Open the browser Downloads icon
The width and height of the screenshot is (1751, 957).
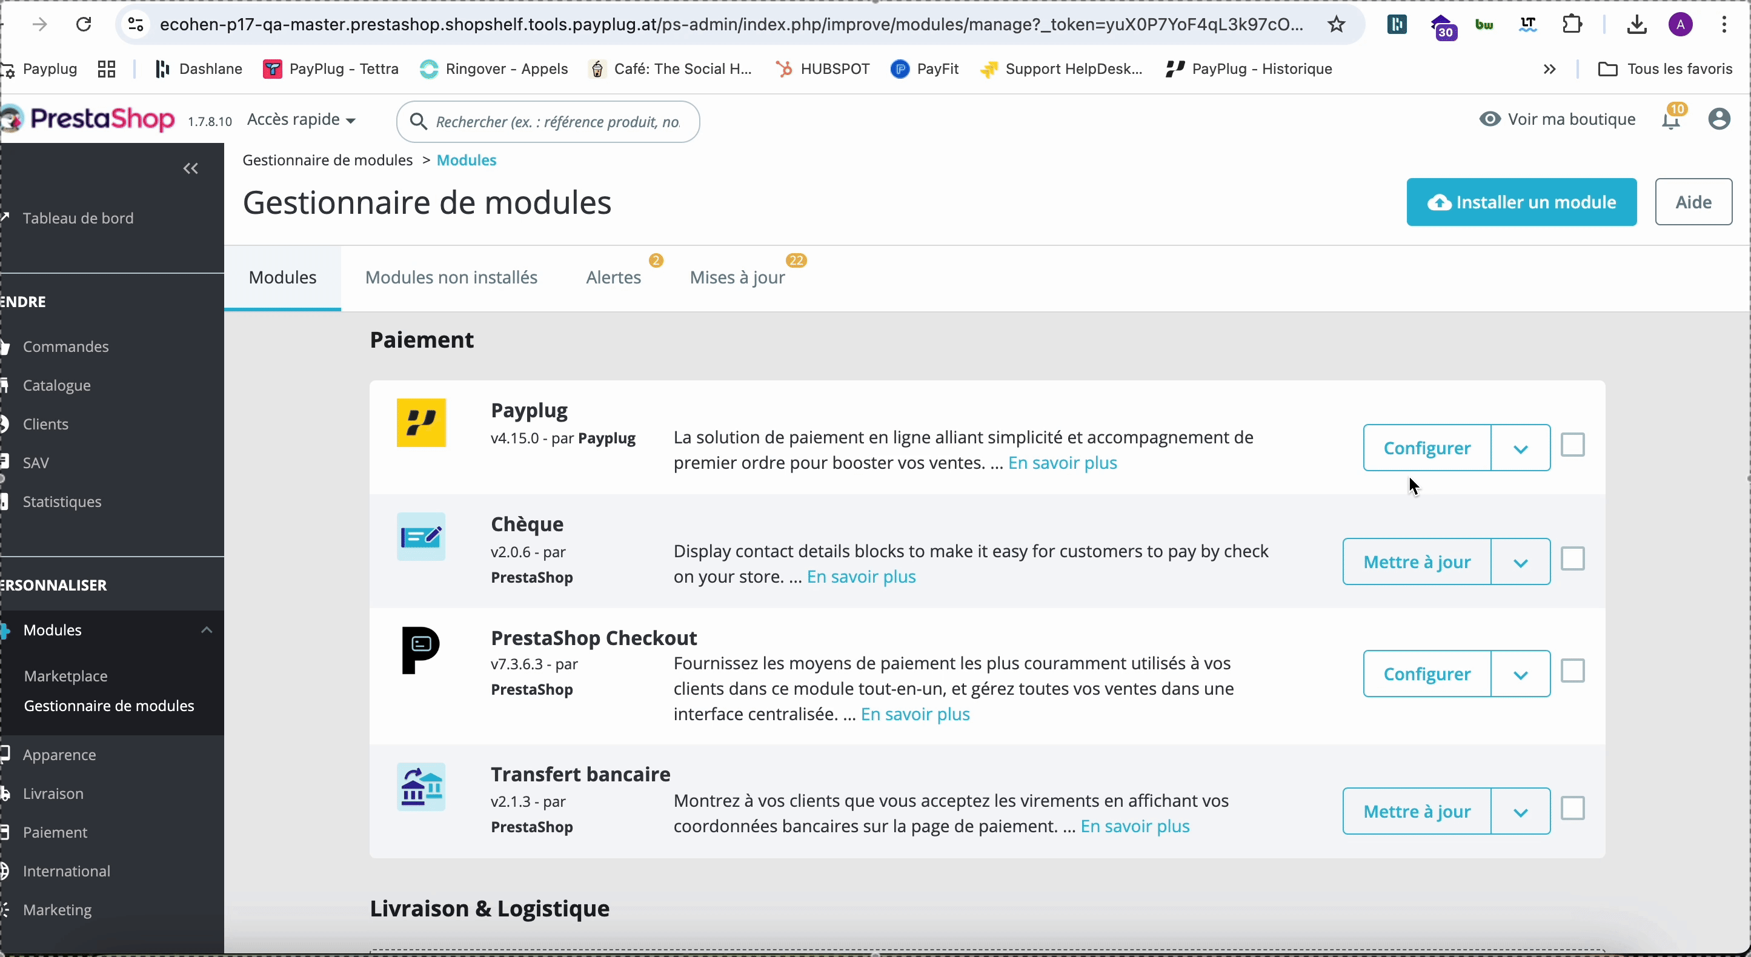1637,25
